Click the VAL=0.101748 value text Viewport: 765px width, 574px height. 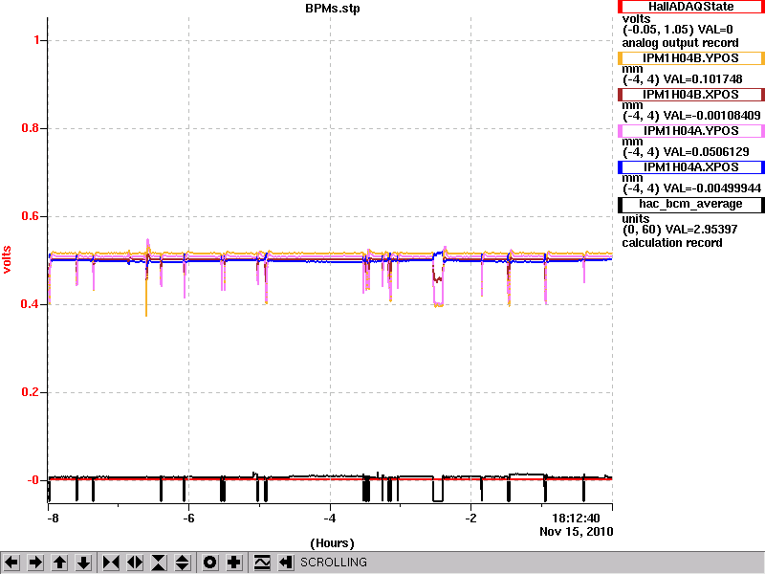coord(703,79)
